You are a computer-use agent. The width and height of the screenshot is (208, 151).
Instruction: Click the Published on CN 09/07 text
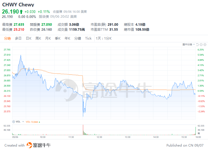[185, 145]
